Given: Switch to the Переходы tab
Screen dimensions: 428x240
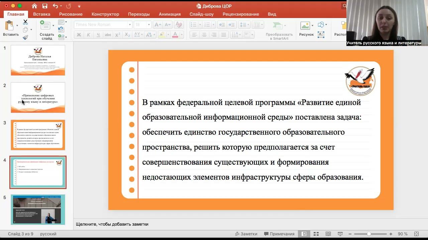Looking at the screenshot, I should click(x=139, y=14).
